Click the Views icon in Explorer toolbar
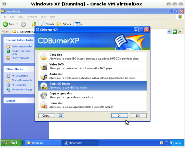Screen dimensions: 185x148 78,24
